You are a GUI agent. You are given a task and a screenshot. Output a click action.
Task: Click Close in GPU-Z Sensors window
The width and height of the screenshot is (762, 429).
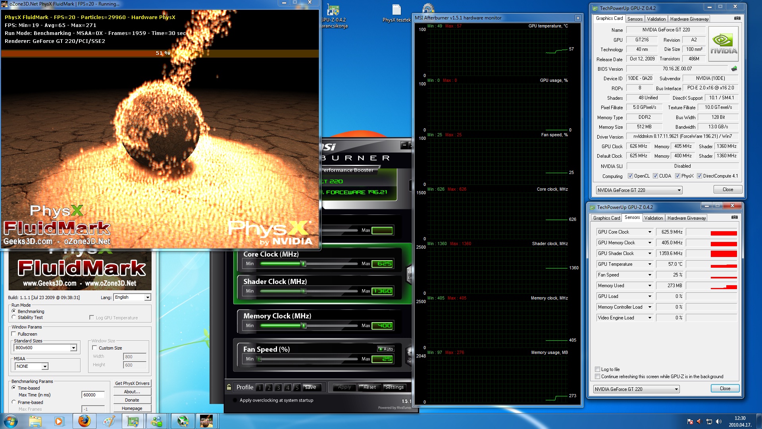(725, 388)
